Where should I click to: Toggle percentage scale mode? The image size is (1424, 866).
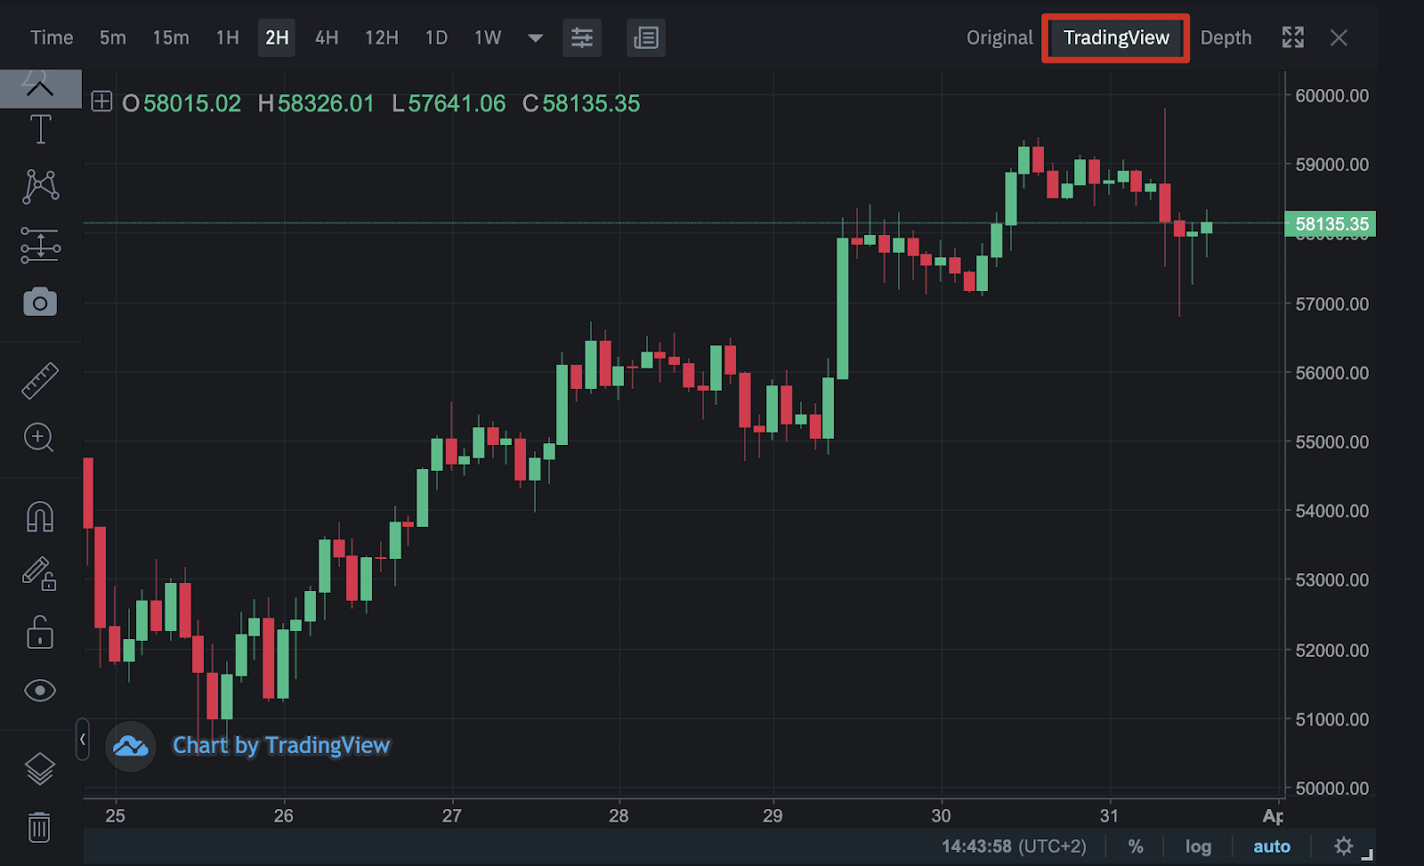click(x=1136, y=846)
